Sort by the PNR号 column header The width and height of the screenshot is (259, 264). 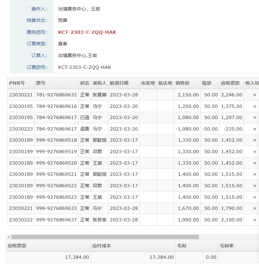point(17,83)
